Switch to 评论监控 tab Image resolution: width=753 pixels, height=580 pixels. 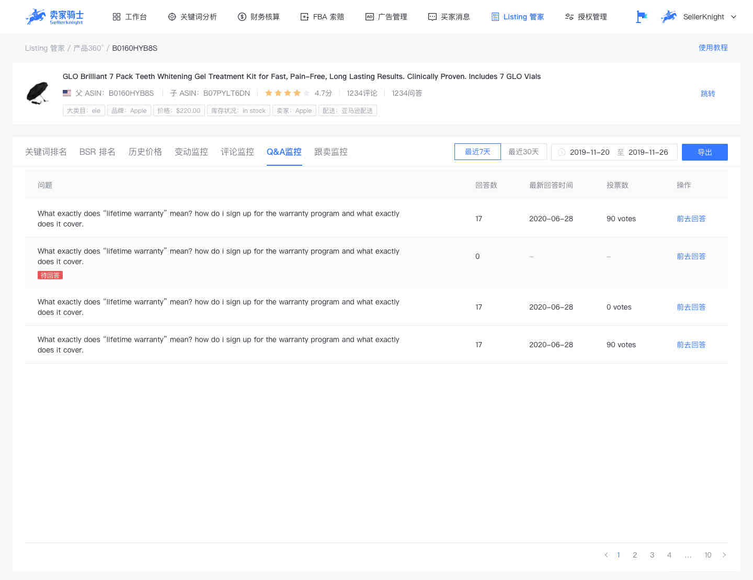(x=237, y=152)
